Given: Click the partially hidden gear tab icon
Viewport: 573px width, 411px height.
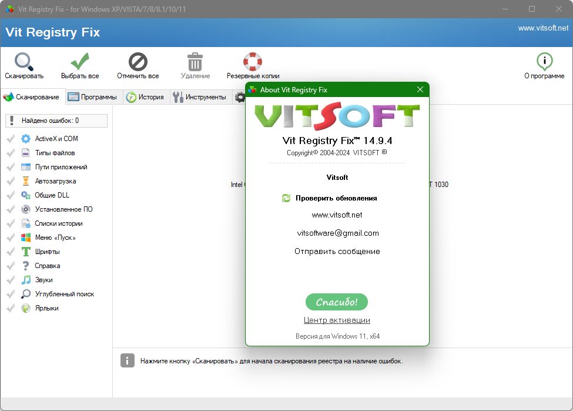Looking at the screenshot, I should (x=240, y=97).
